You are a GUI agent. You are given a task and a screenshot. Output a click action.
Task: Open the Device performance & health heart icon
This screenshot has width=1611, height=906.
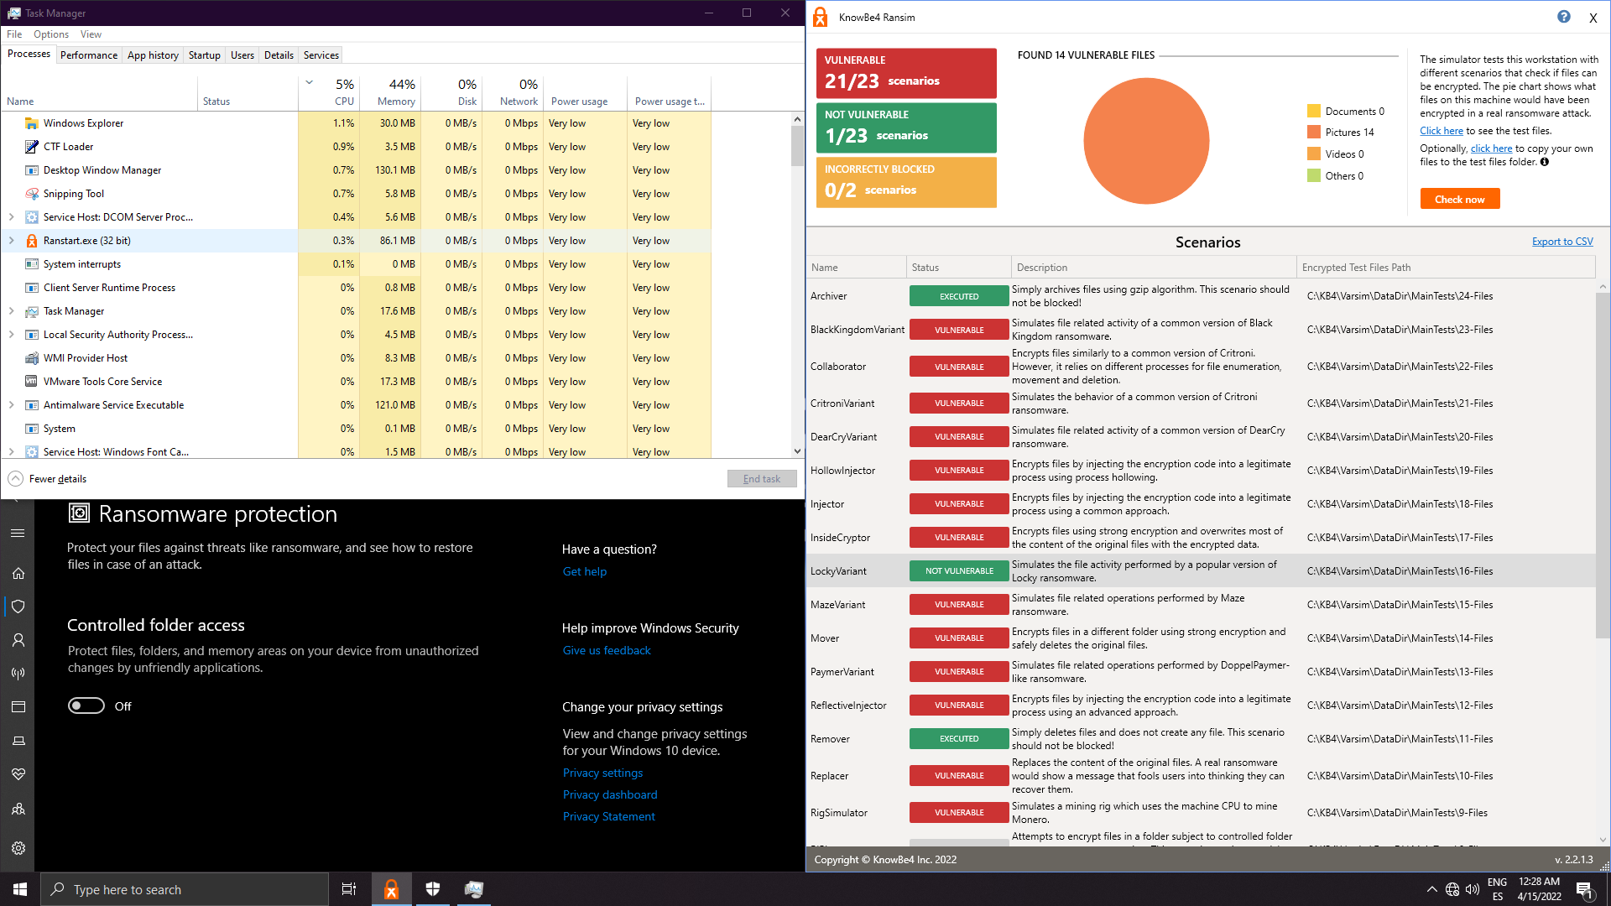click(x=18, y=774)
